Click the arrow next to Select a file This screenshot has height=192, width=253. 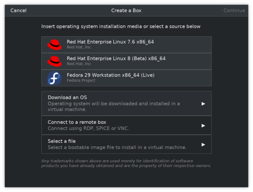203,144
